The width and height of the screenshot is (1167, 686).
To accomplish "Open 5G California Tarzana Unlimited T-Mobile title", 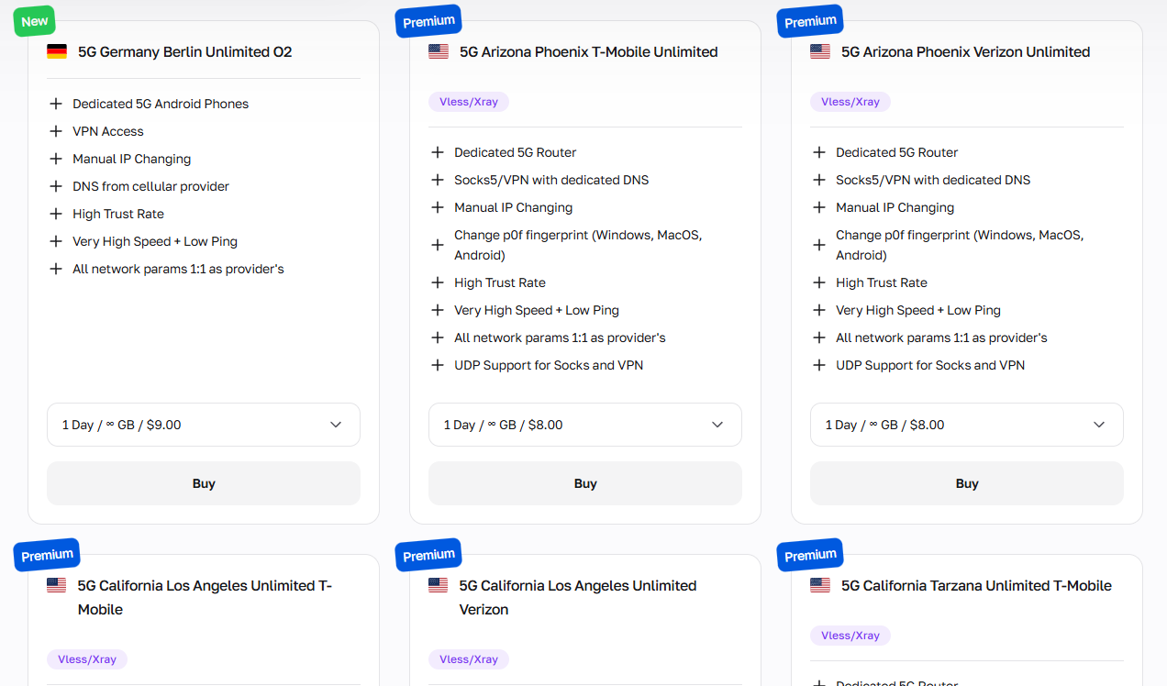I will tap(976, 585).
